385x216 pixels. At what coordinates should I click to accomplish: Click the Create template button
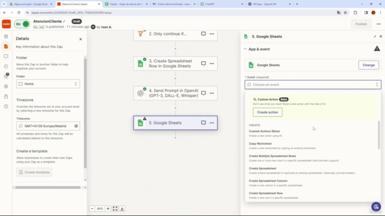click(34, 172)
